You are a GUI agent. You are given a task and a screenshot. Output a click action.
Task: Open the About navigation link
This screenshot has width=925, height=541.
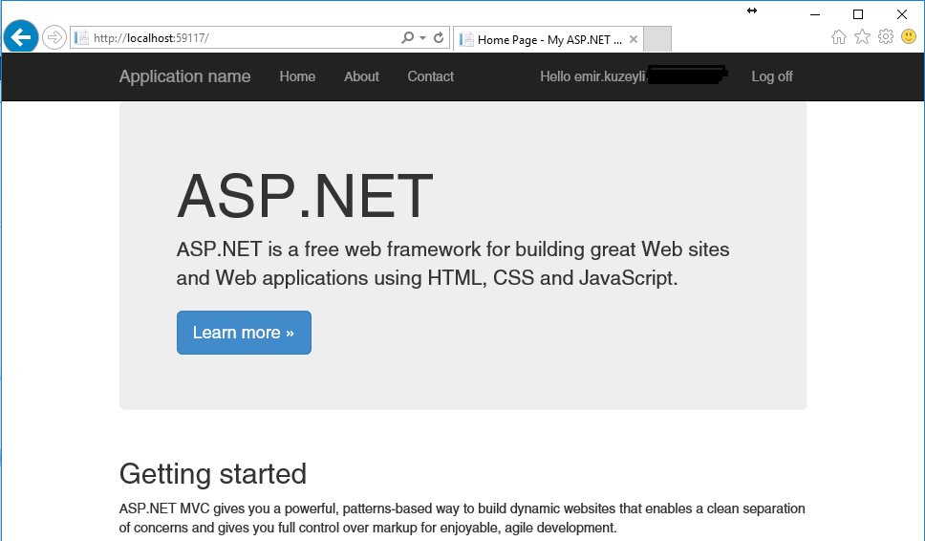(x=361, y=76)
